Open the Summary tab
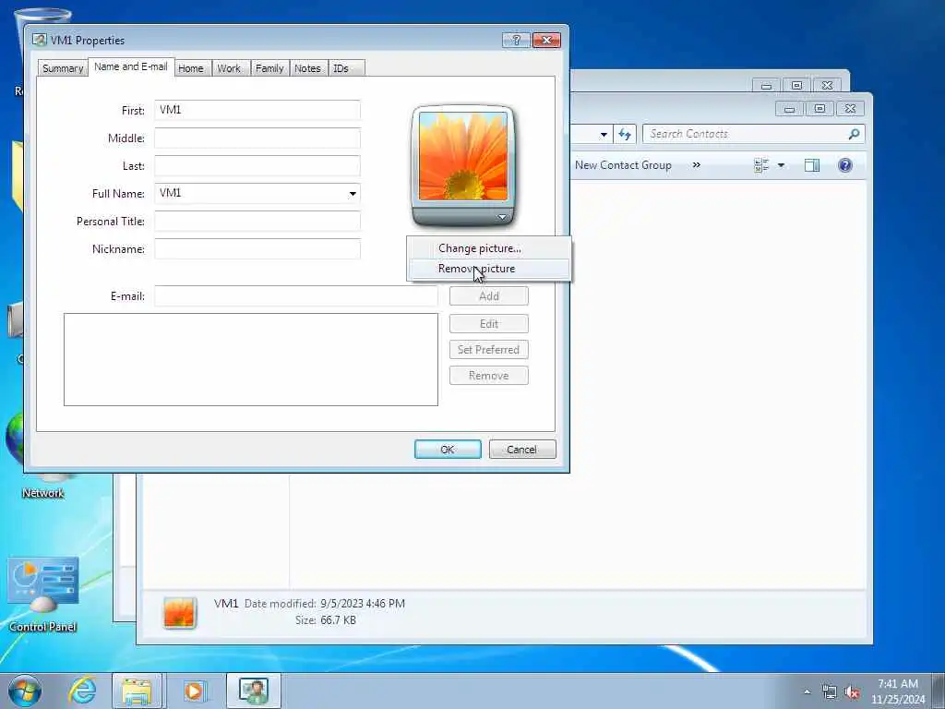 coord(63,68)
